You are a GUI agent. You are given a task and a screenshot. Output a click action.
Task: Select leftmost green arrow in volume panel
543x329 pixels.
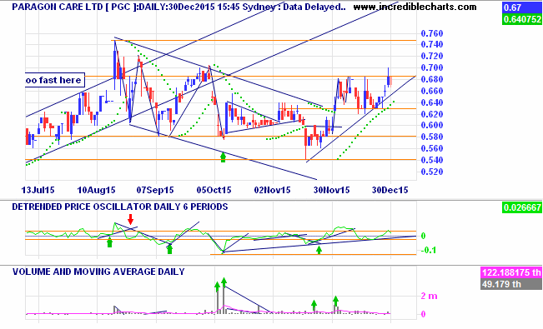(x=217, y=287)
